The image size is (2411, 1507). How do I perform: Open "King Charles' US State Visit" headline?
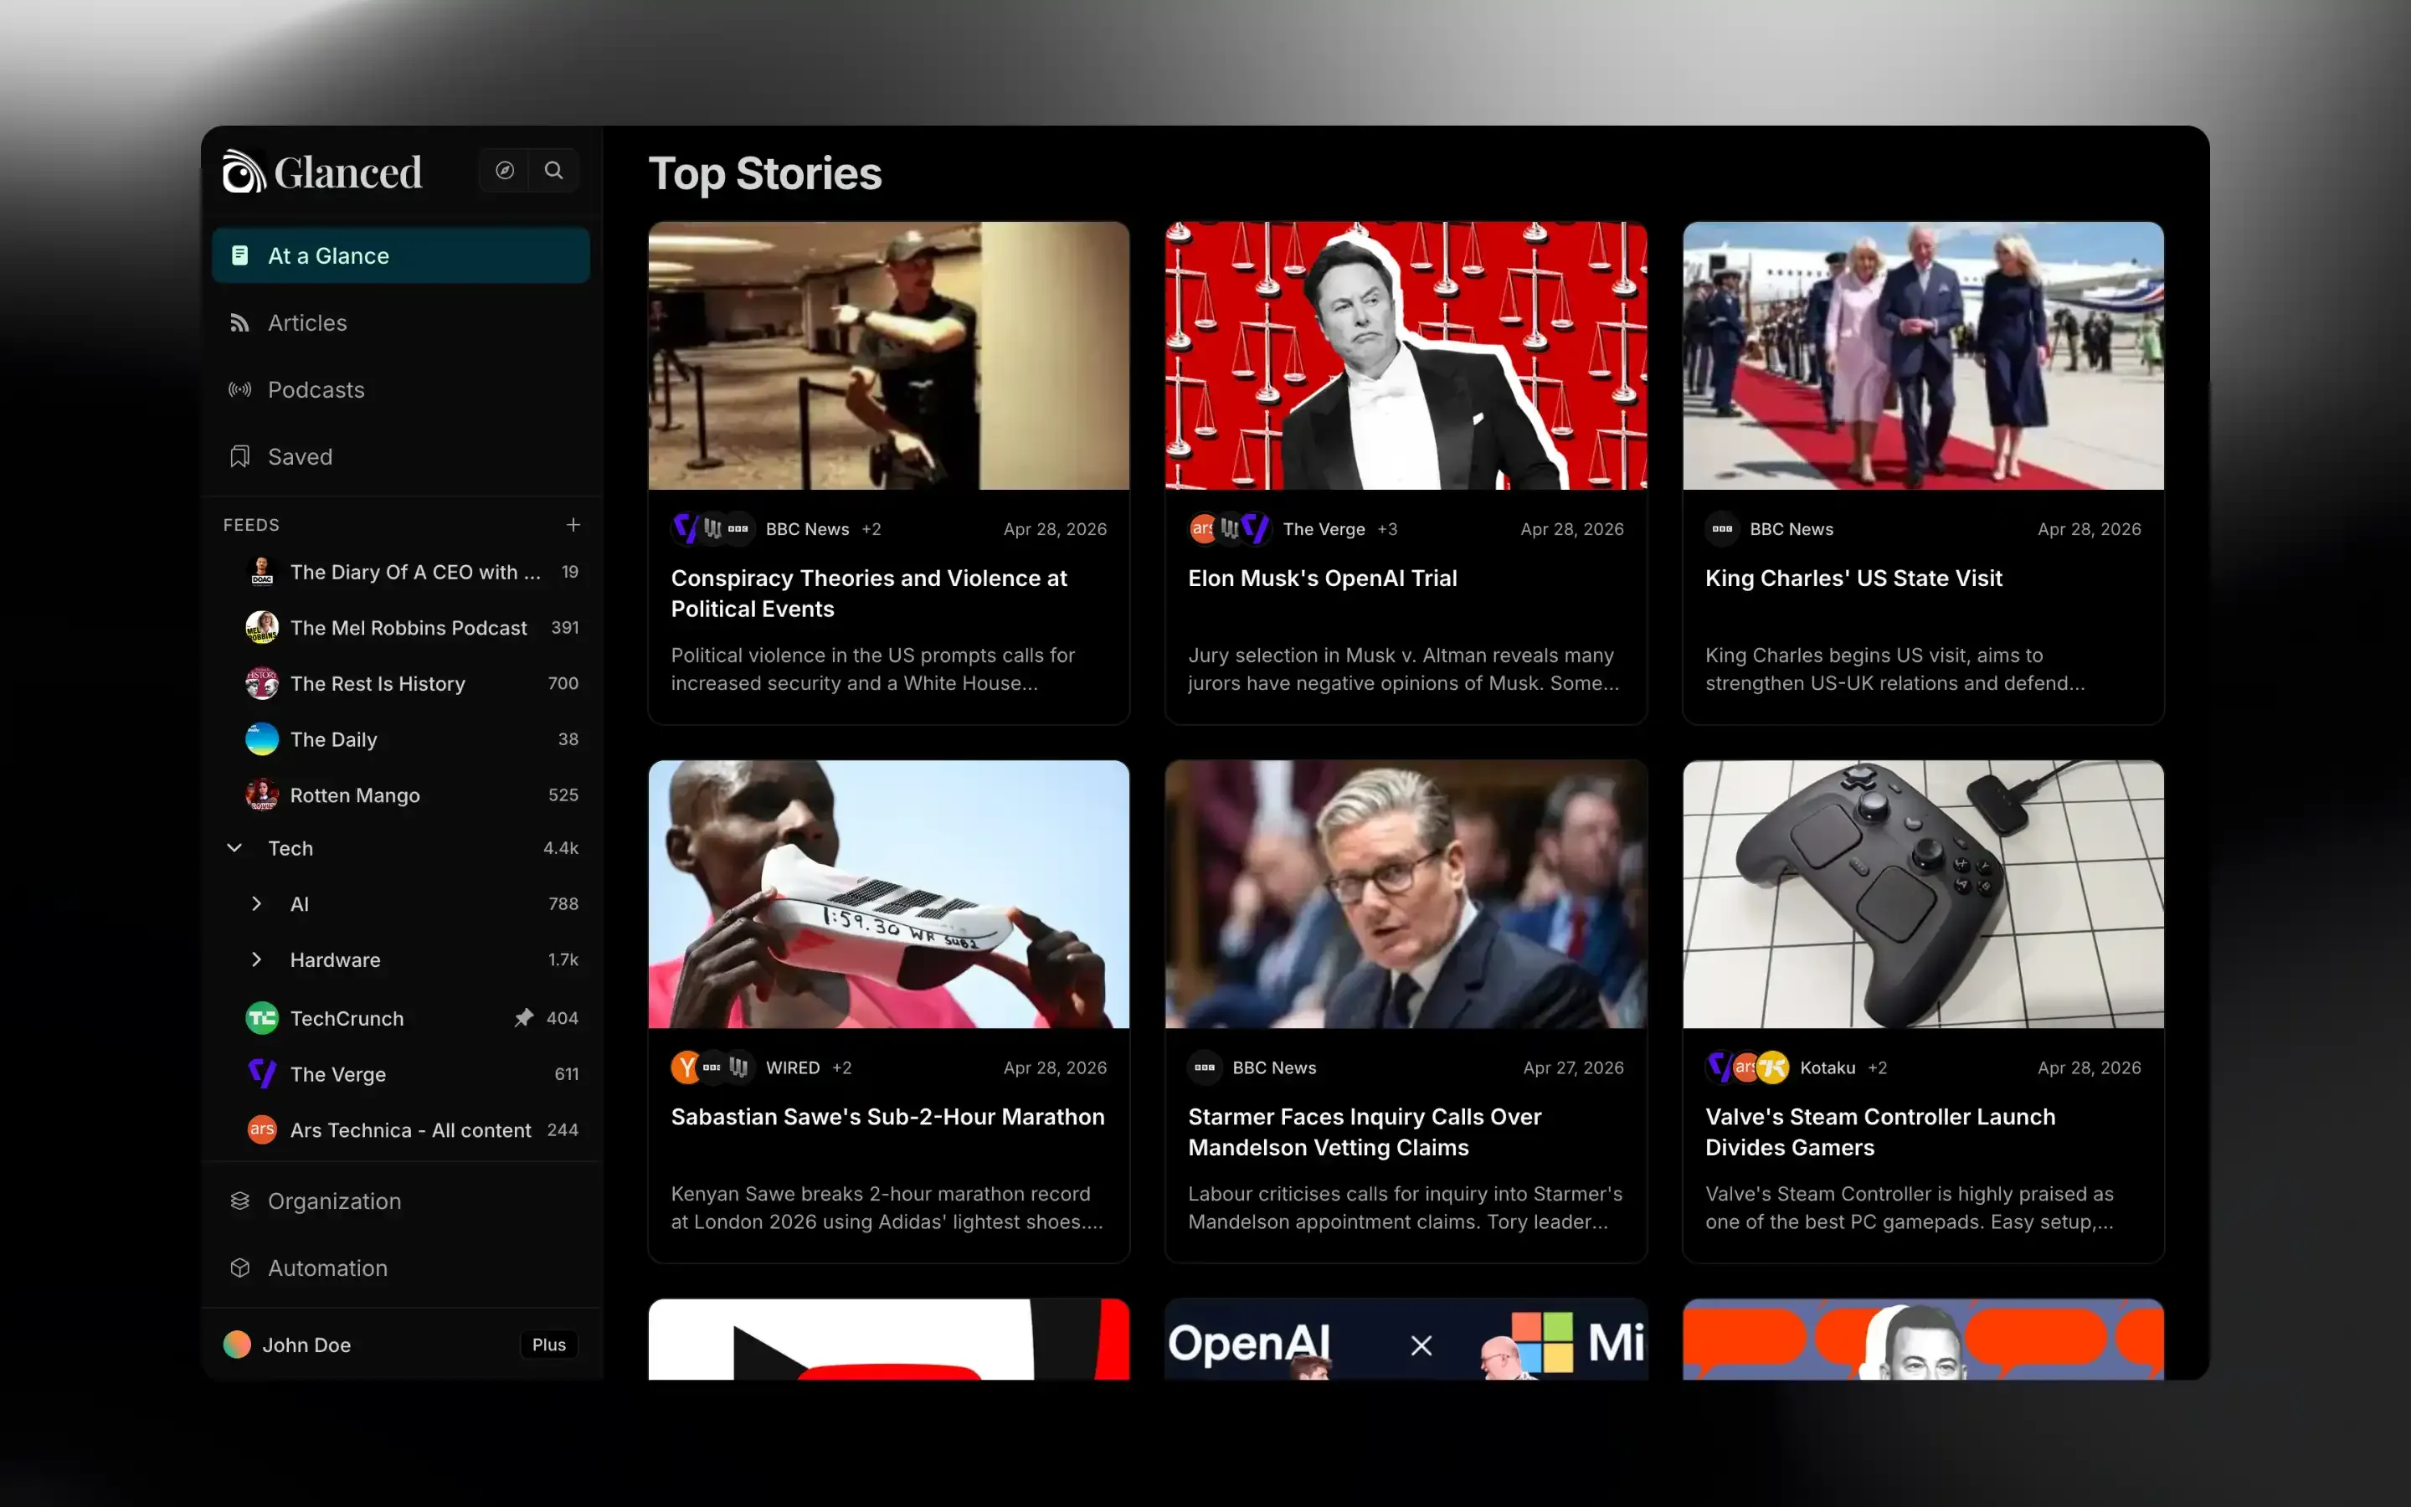pyautogui.click(x=1853, y=578)
